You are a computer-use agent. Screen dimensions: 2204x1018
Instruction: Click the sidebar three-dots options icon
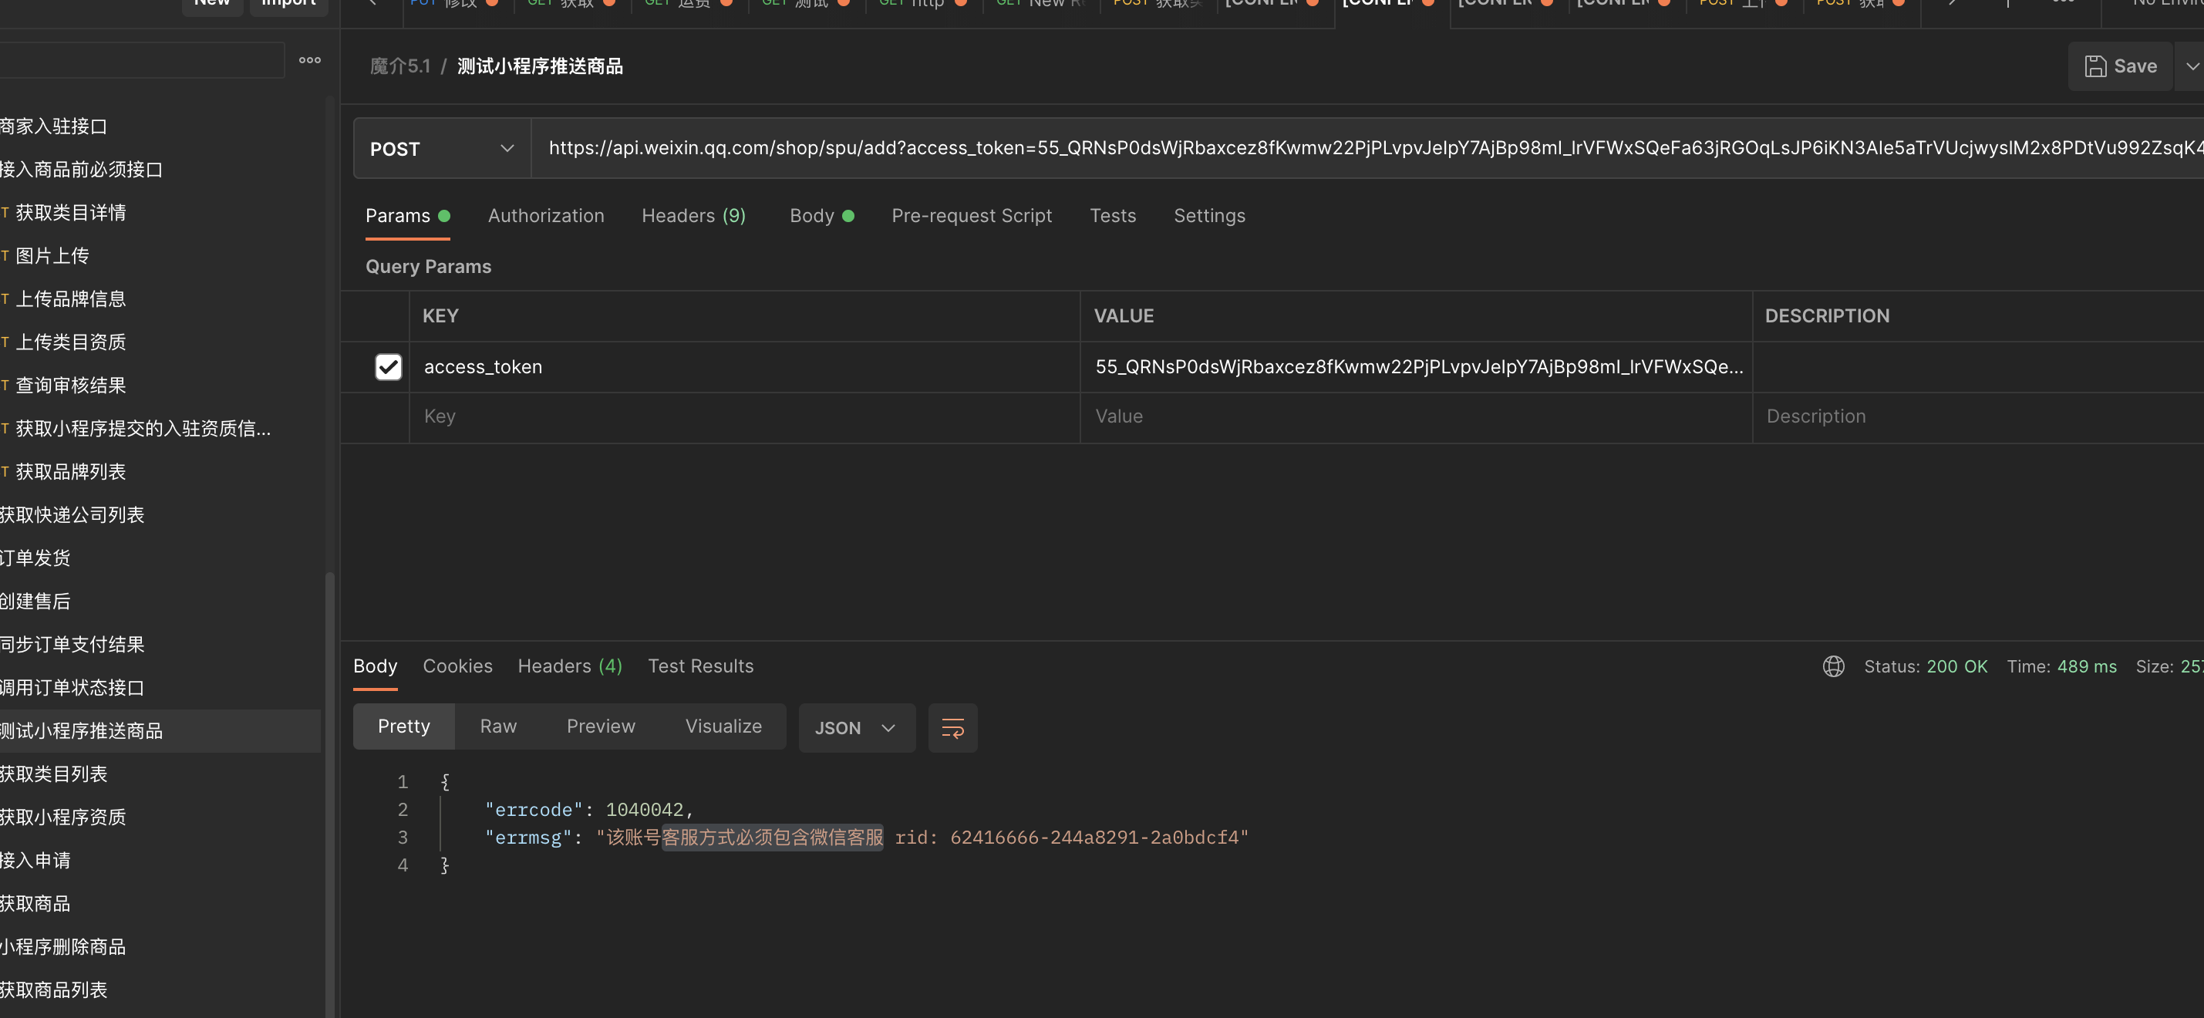click(x=310, y=61)
